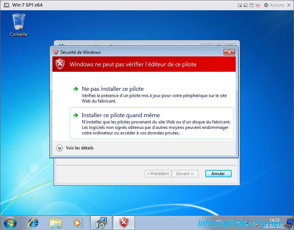The image size is (294, 230).
Task: Choose Ne pas installer ce pilote
Action: (113, 89)
